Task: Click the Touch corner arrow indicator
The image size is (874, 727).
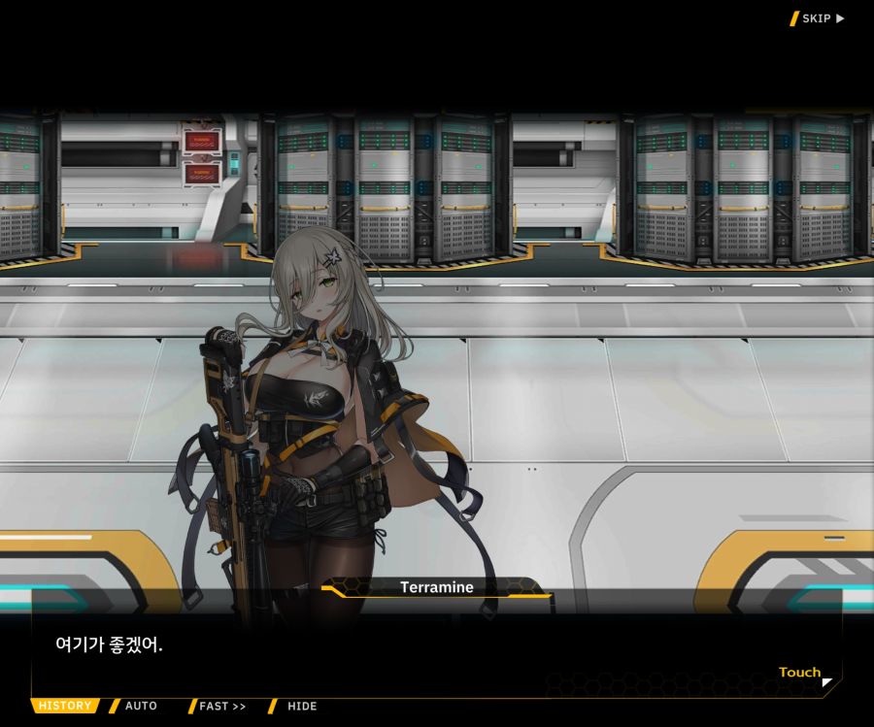Action: pyautogui.click(x=826, y=682)
